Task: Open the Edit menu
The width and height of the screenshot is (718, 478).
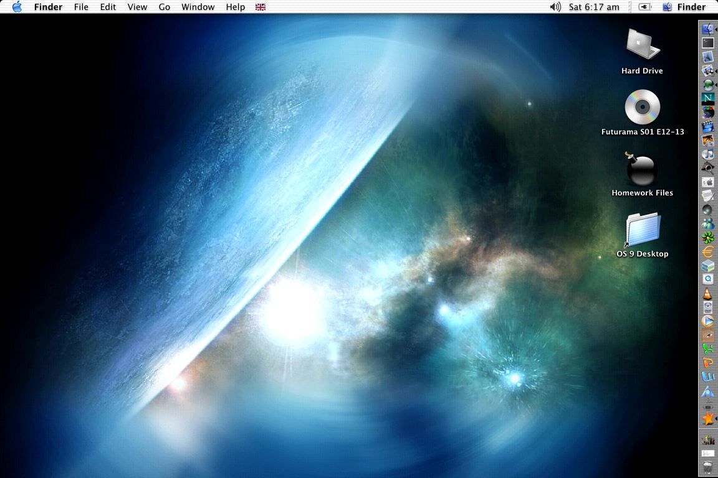Action: [108, 7]
